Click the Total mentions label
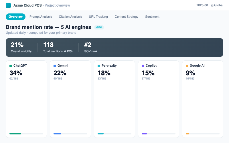The height and width of the screenshot is (143, 229). point(53,51)
